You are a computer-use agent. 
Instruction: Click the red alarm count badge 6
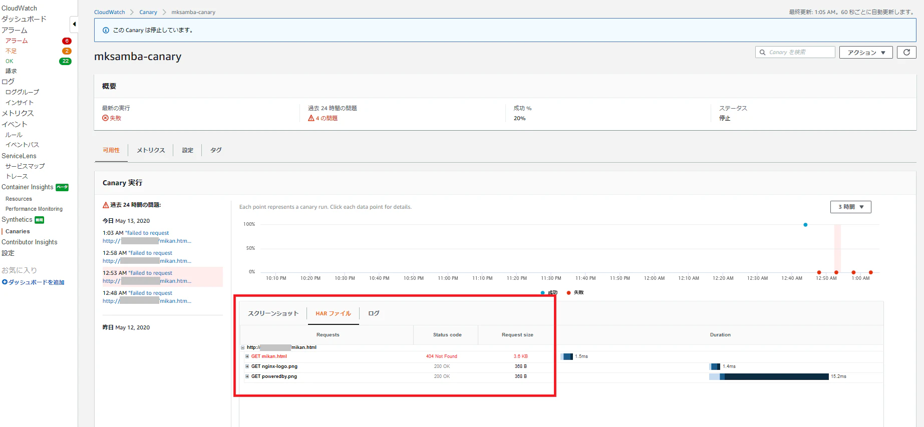[67, 41]
